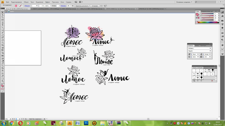Open brush definition dropdown
225x126 pixels.
[51, 6]
